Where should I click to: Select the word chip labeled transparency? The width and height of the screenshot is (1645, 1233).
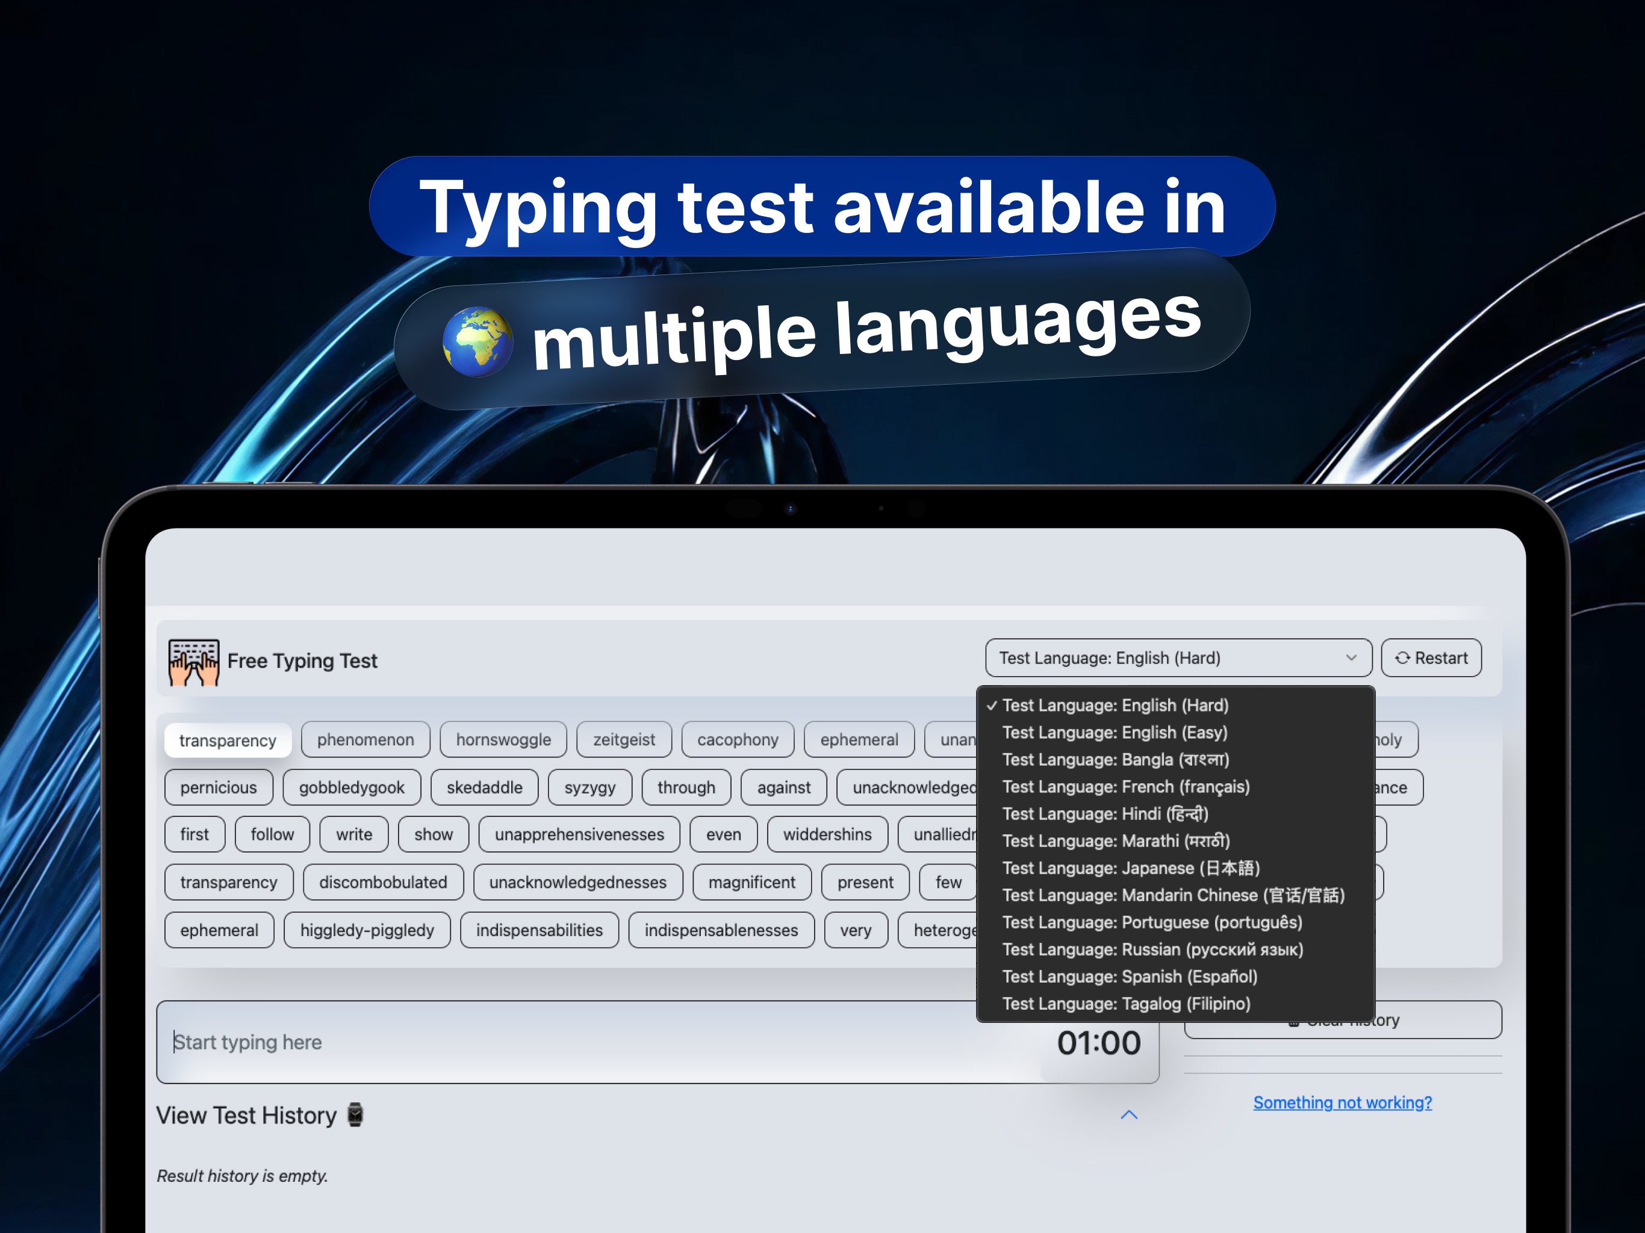pyautogui.click(x=228, y=740)
